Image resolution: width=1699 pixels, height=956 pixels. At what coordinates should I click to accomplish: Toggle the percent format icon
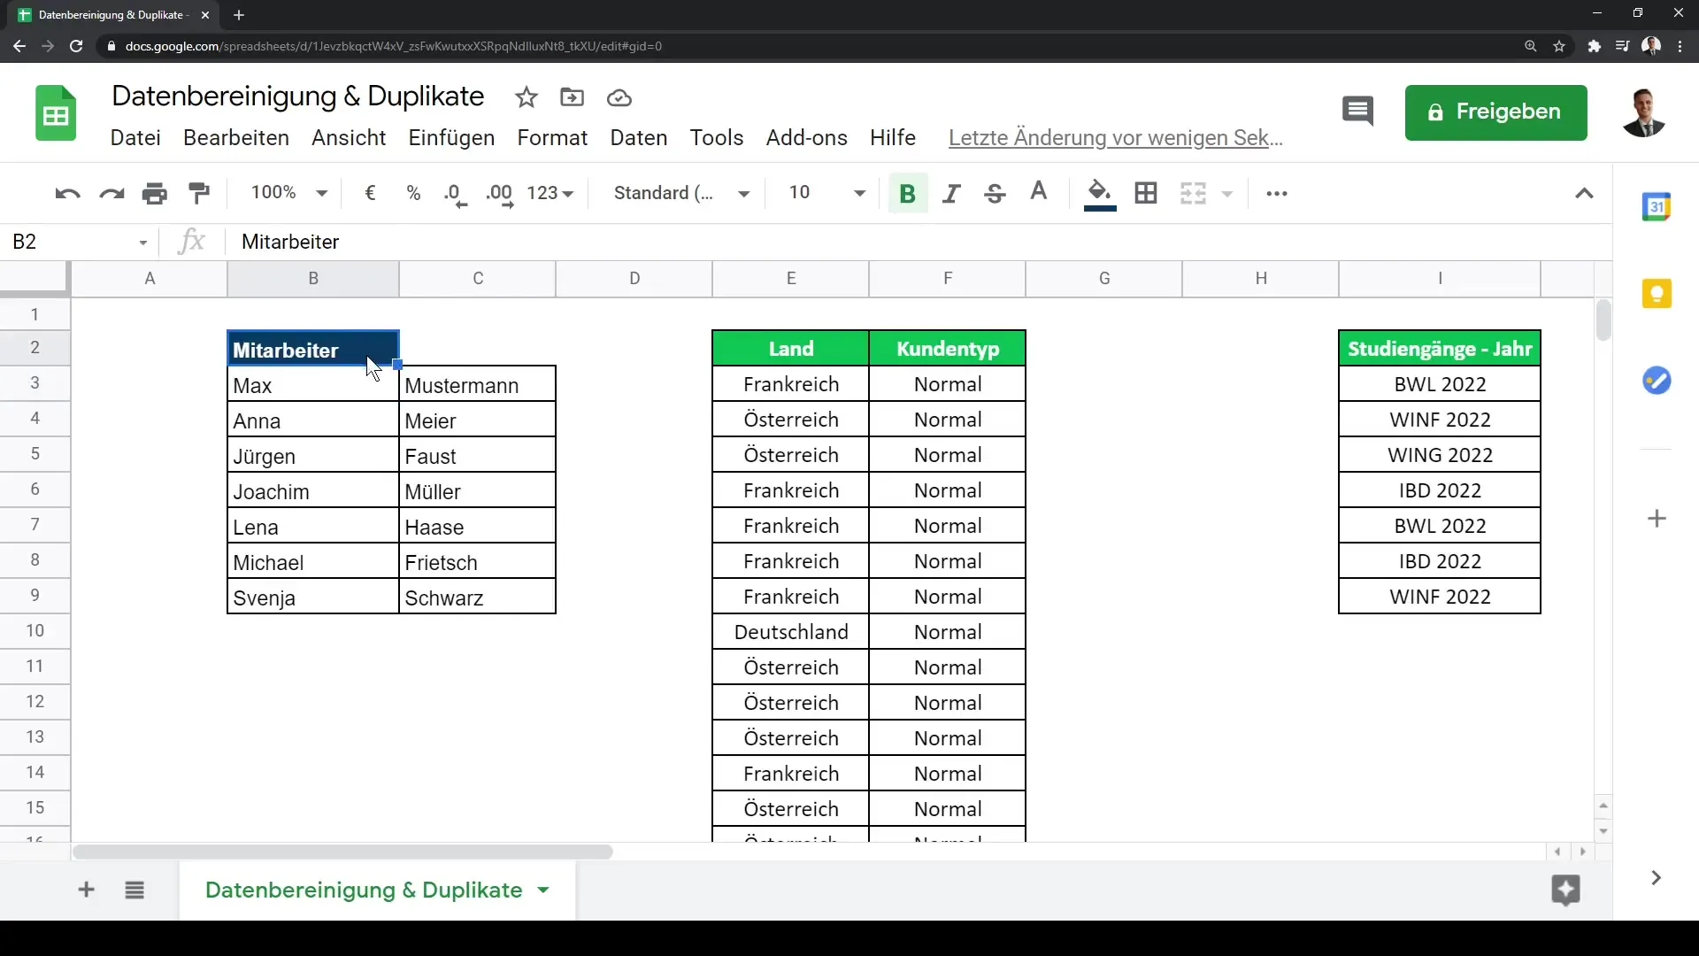tap(413, 191)
